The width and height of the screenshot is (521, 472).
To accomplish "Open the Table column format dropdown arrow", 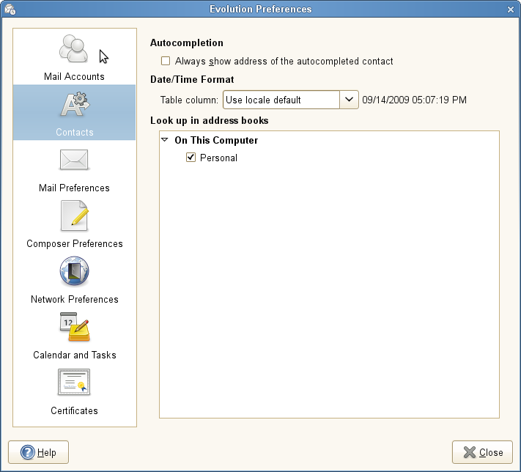I will click(349, 100).
